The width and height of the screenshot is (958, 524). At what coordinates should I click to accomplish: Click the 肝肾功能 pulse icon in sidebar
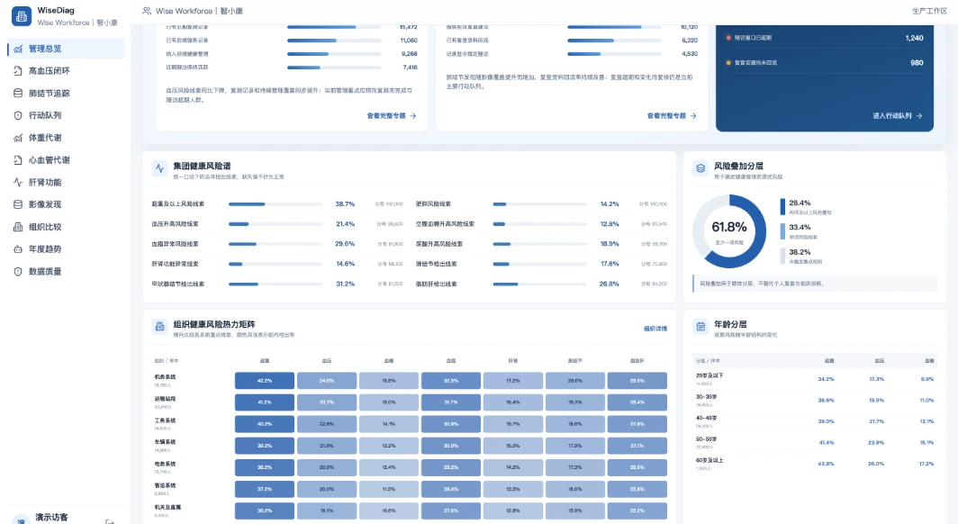tap(18, 182)
